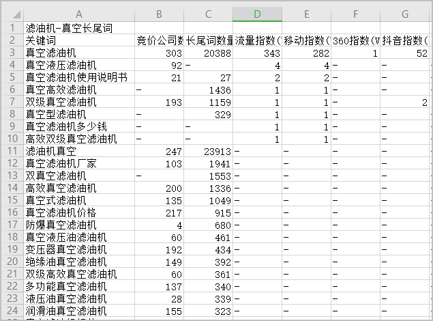This screenshot has width=433, height=321.
Task: Select row 3 header
Action: click(x=12, y=53)
